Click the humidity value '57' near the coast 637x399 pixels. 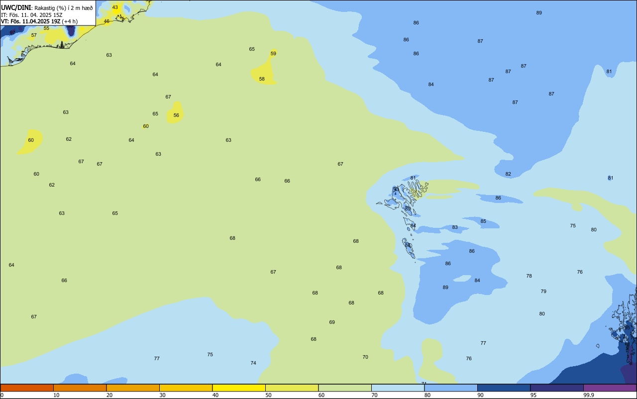(x=34, y=35)
